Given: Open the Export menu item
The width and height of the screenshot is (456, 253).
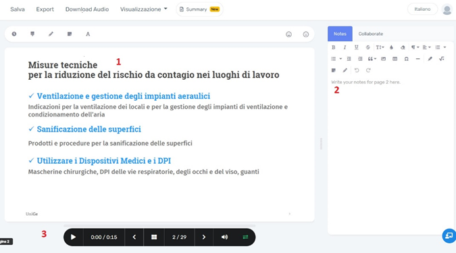Looking at the screenshot, I should click(x=45, y=9).
